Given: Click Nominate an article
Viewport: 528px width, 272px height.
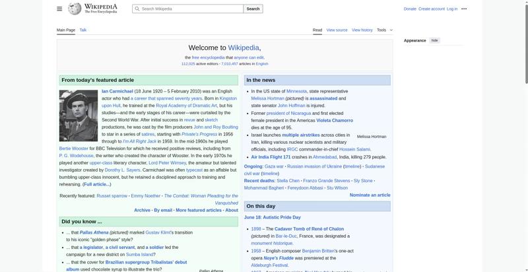Looking at the screenshot, I should click(370, 195).
